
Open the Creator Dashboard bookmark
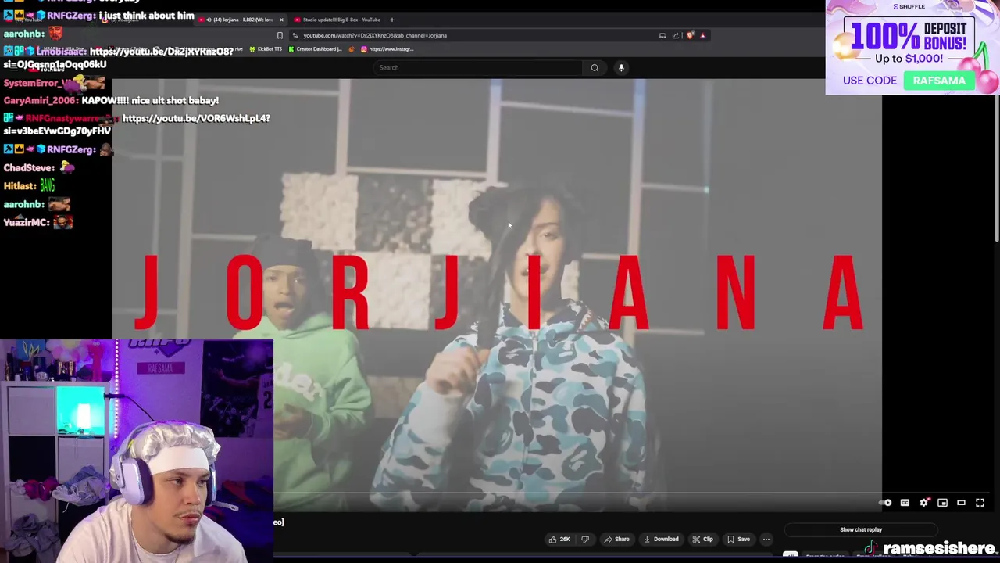coord(316,49)
